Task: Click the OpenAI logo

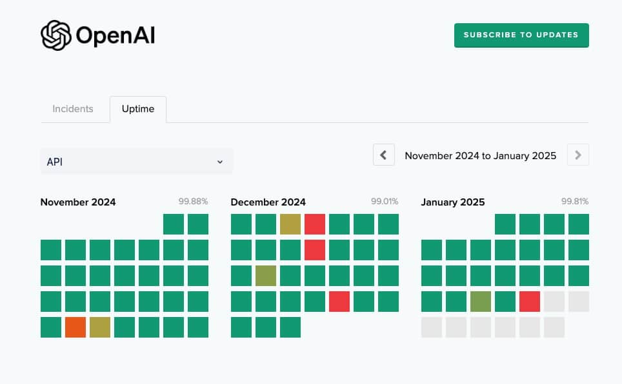Action: click(97, 35)
